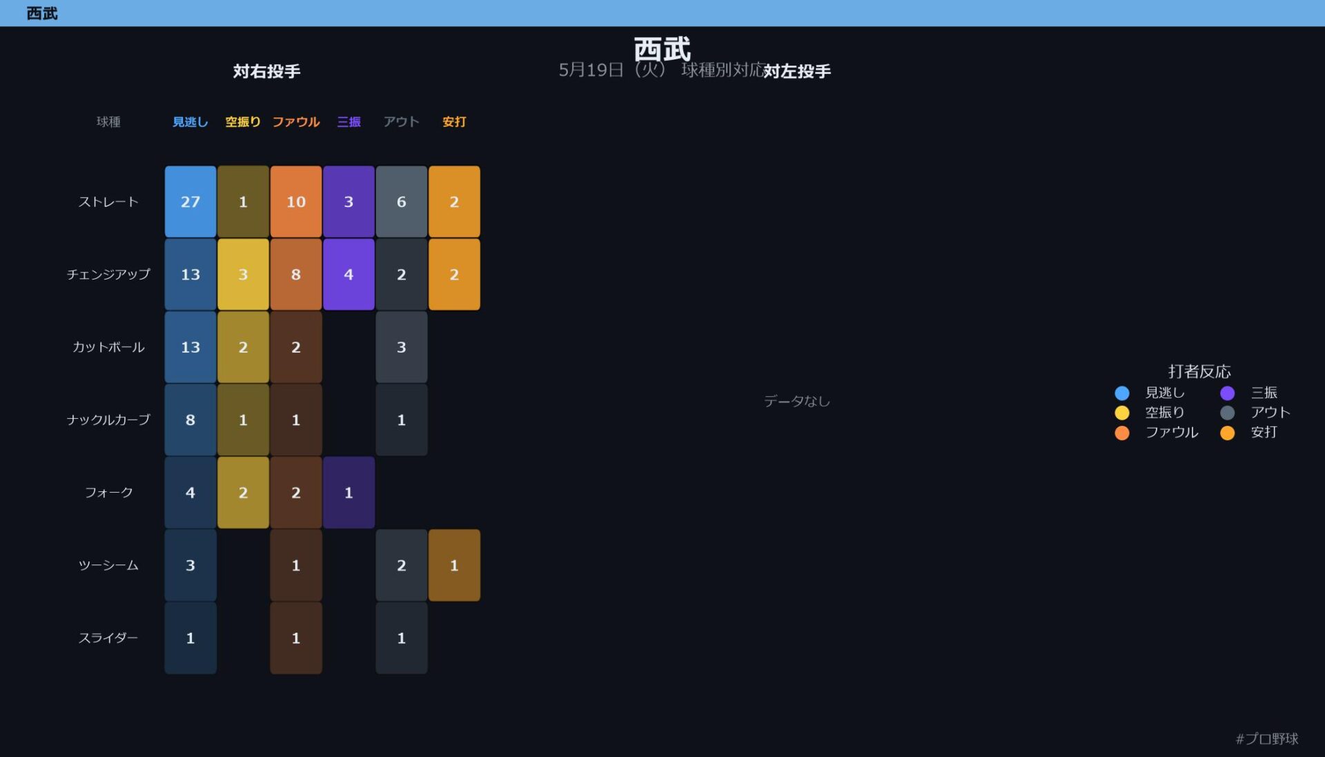1325x757 pixels.
Task: Click the カットボール row label
Action: pyautogui.click(x=108, y=347)
